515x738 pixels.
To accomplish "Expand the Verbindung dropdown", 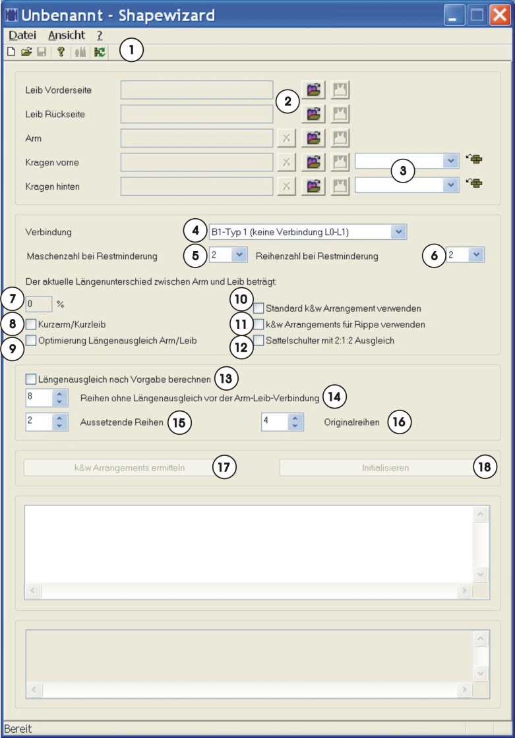I will [x=398, y=232].
